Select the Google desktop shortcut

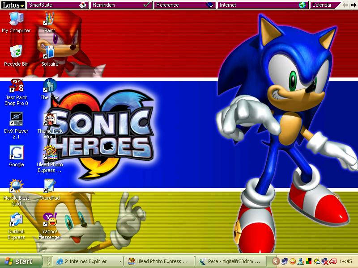point(16,156)
